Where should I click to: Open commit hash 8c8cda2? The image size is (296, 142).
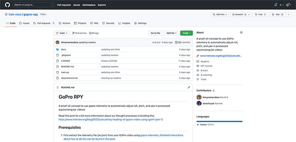point(156,43)
